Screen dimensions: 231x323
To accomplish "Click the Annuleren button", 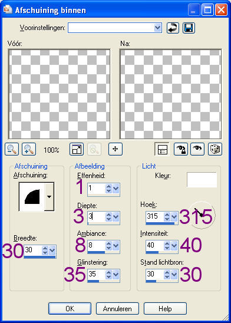I will tap(117, 309).
